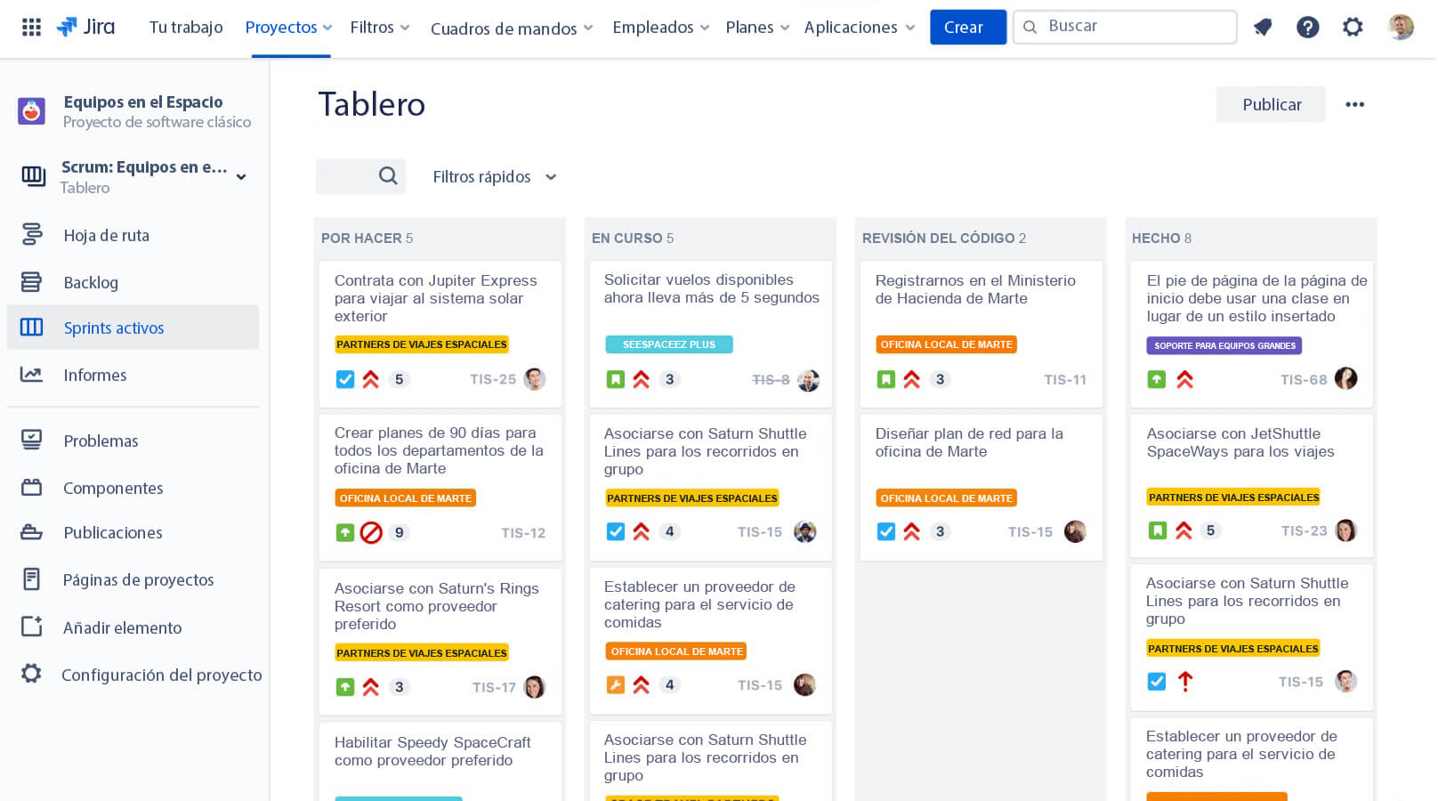Click the story type icon on TIS-8
Viewport: 1438px width, 801px height.
[616, 379]
